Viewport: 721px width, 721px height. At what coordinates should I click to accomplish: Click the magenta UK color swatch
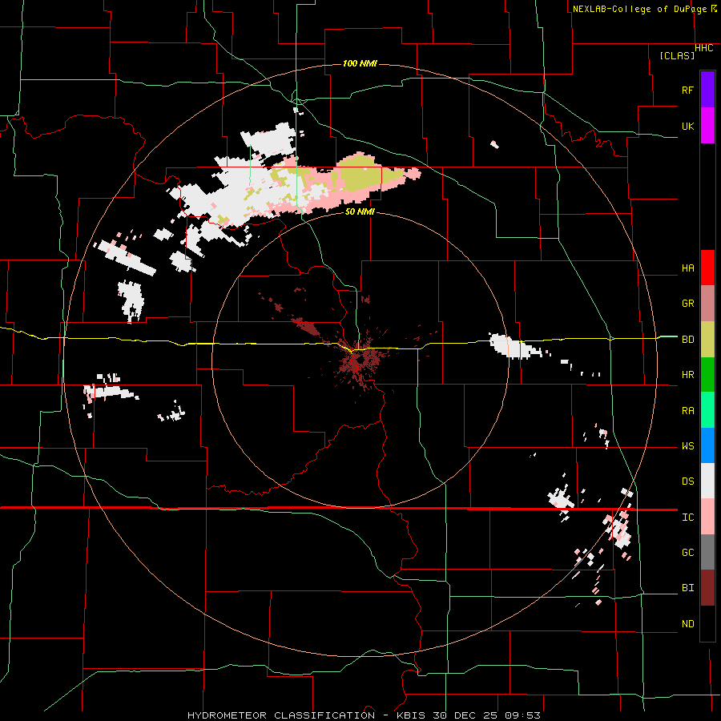pyautogui.click(x=707, y=126)
